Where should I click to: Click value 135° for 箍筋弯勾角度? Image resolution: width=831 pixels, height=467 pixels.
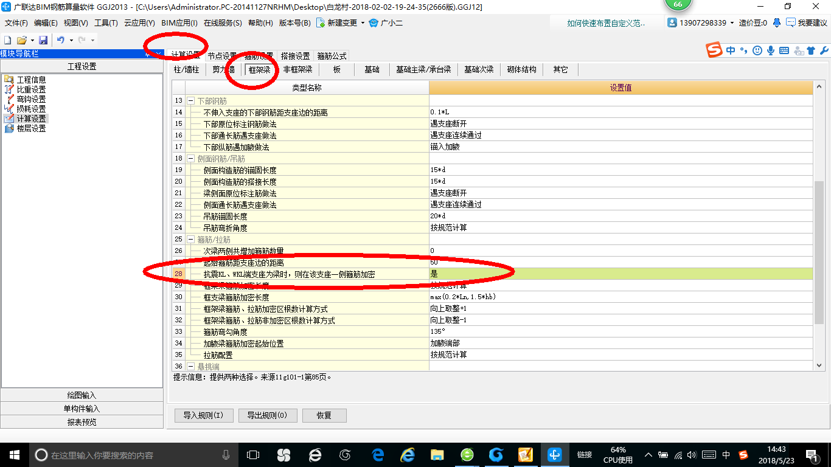[621, 332]
